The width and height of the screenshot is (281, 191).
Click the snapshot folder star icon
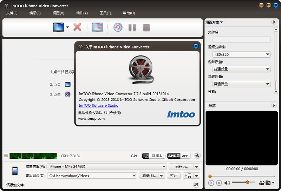262,183
